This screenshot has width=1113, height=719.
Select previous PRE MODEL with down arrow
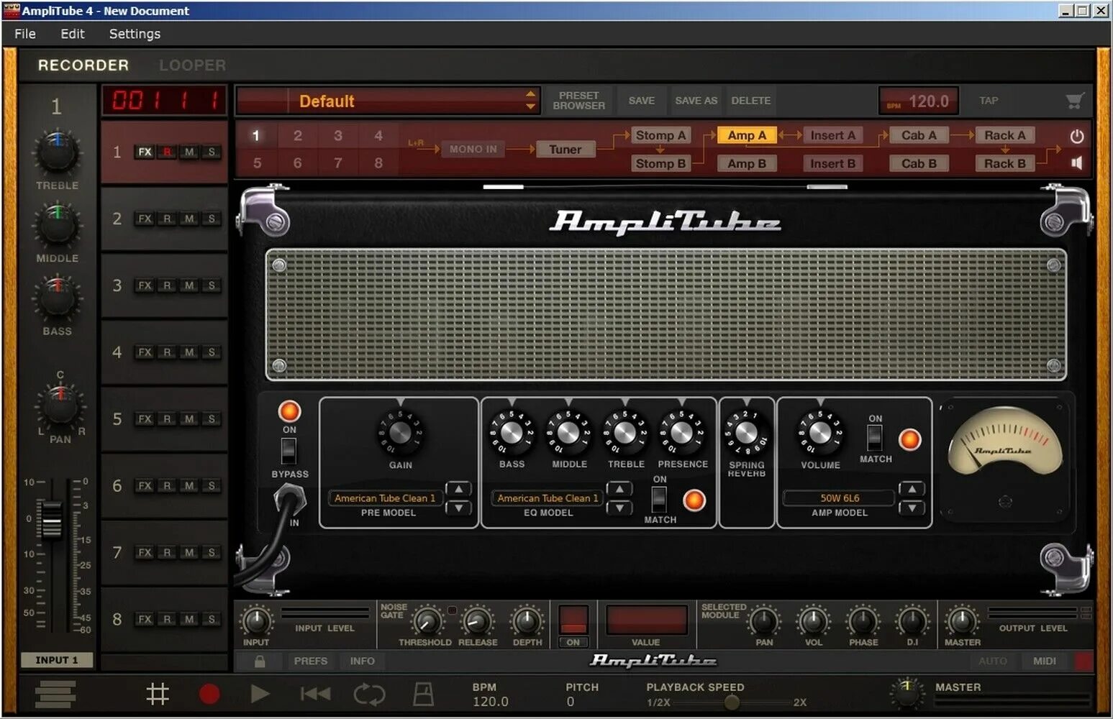tap(458, 508)
